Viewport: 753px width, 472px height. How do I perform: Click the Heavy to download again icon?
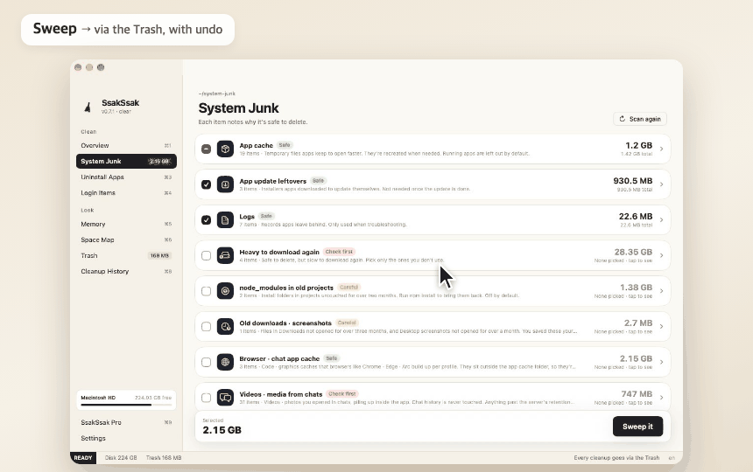[225, 255]
